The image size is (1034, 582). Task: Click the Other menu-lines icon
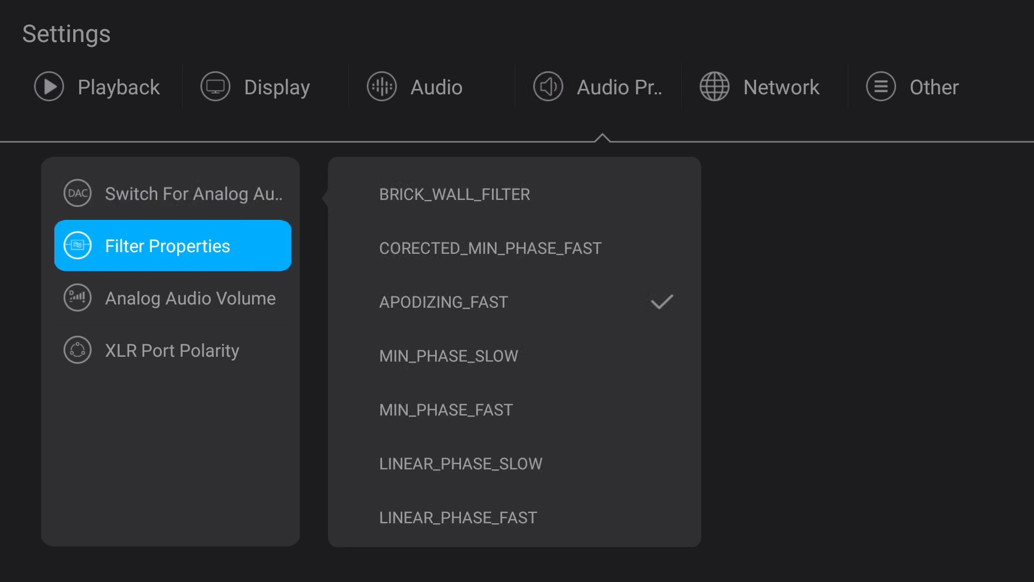(x=881, y=87)
